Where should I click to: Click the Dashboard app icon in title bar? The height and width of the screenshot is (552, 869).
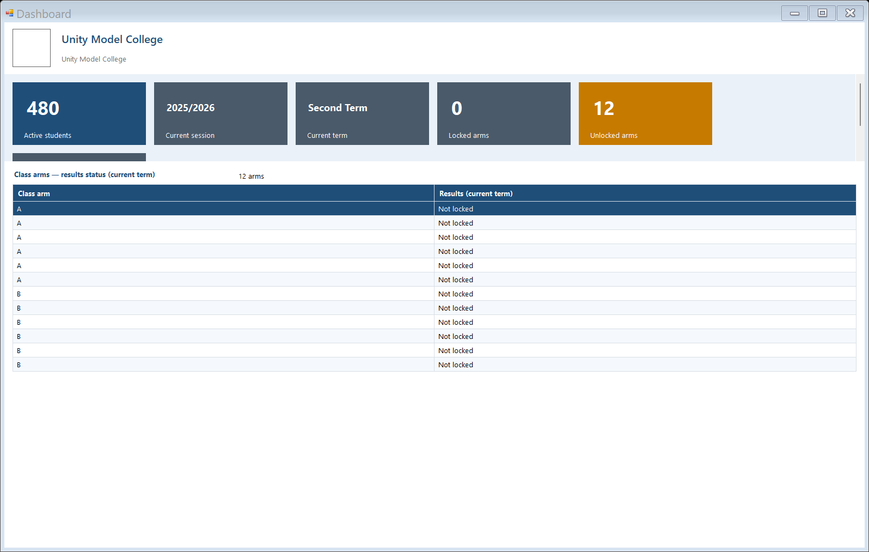click(x=9, y=13)
